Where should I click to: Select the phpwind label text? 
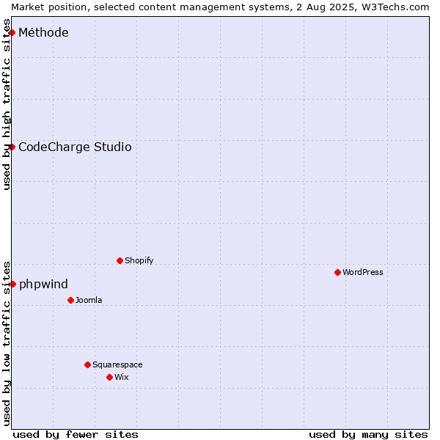coord(43,285)
